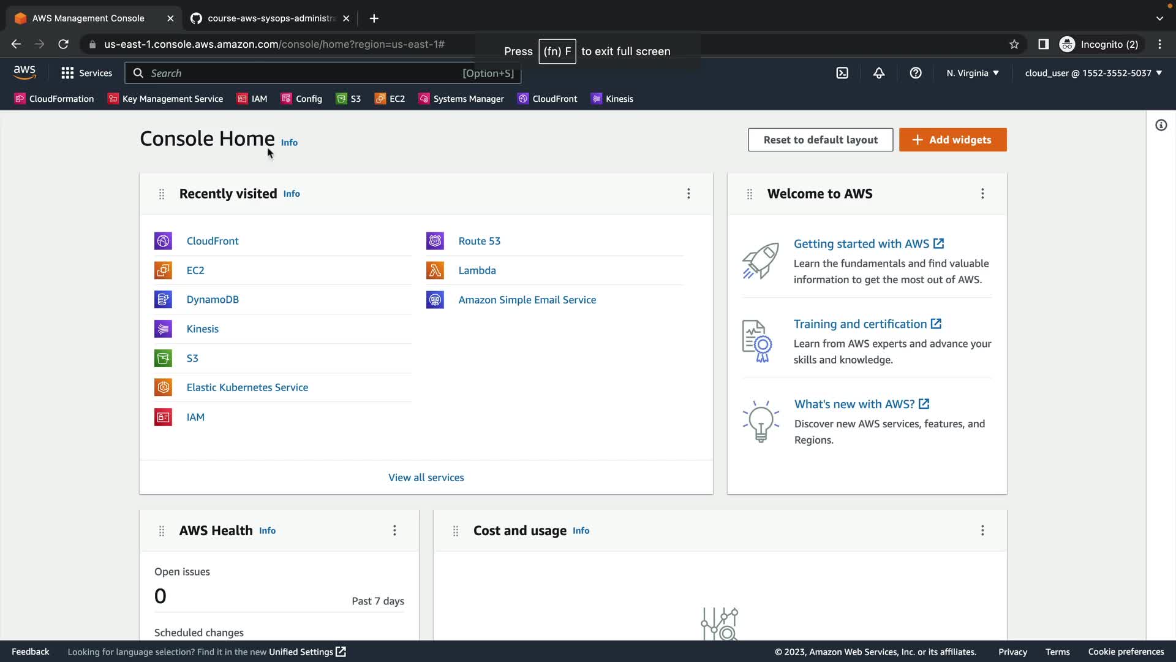Viewport: 1176px width, 662px height.
Task: Open the help question mark icon
Action: pyautogui.click(x=916, y=73)
